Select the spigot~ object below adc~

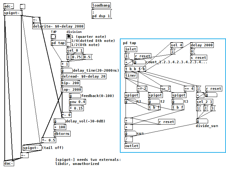[x=13, y=13]
